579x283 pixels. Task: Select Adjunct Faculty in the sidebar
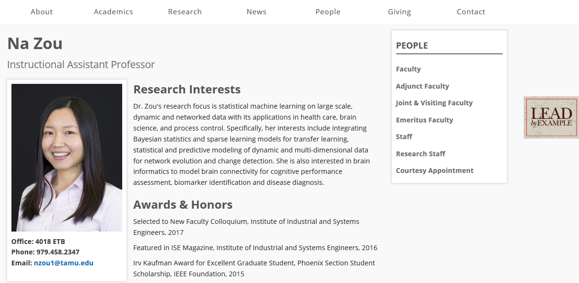(422, 86)
